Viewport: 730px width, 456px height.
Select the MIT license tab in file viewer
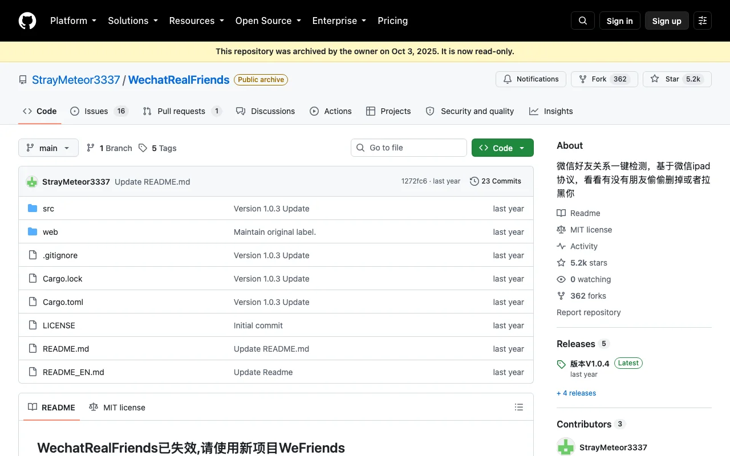pos(117,407)
